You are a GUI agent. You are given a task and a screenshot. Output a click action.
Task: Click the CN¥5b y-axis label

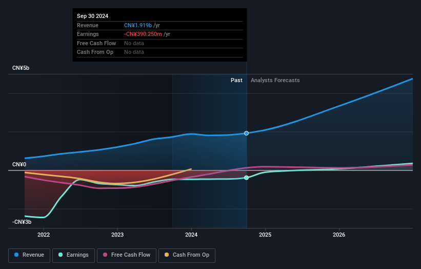coord(21,68)
